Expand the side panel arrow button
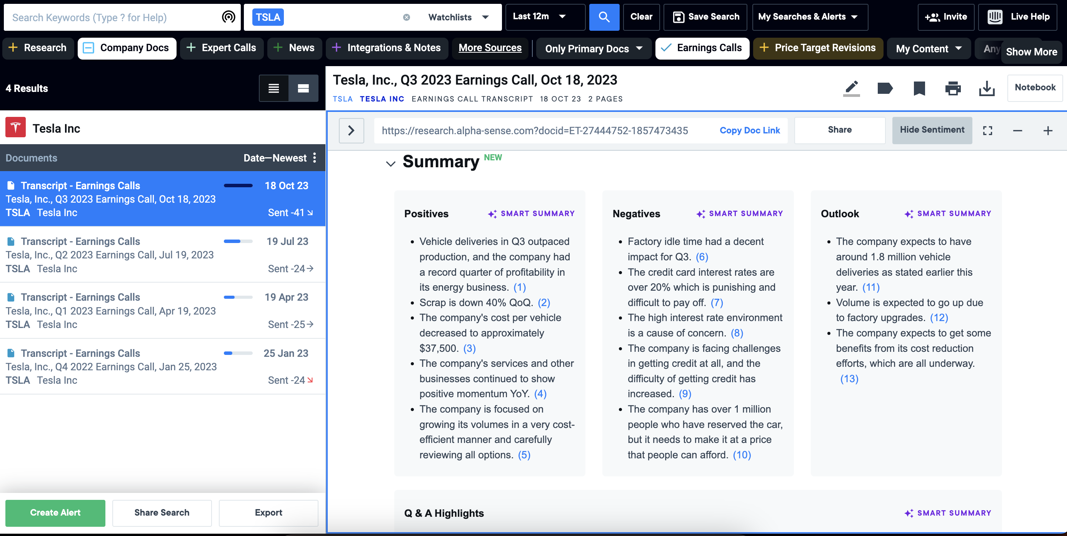Screen dimensions: 1067x536 pyautogui.click(x=351, y=131)
